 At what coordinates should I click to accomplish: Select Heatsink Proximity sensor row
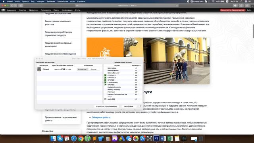(123, 87)
